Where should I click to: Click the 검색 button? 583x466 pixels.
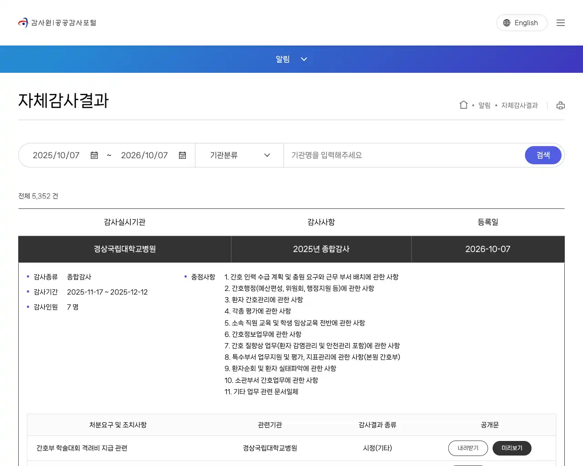point(543,155)
